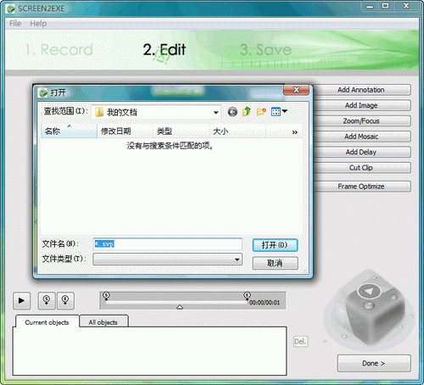Go up one folder level icon
This screenshot has width=424, height=385.
coord(247,112)
